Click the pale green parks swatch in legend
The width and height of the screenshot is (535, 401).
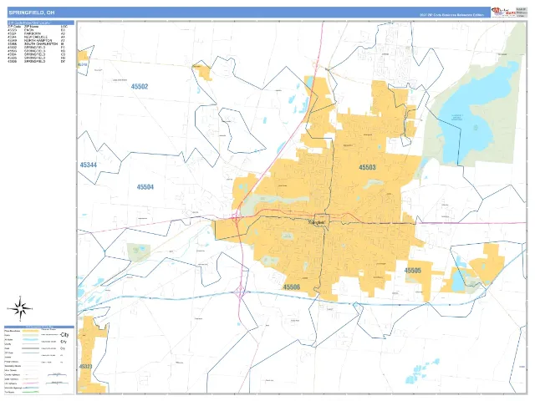[30, 335]
